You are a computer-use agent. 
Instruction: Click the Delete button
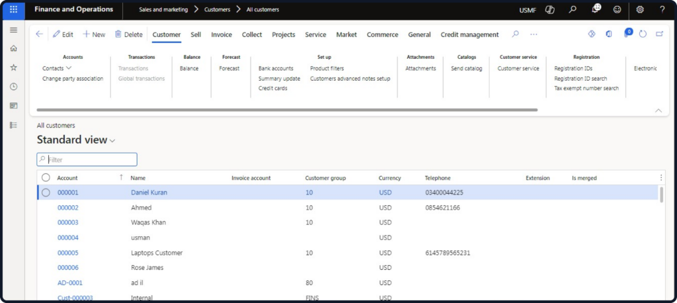pos(129,34)
